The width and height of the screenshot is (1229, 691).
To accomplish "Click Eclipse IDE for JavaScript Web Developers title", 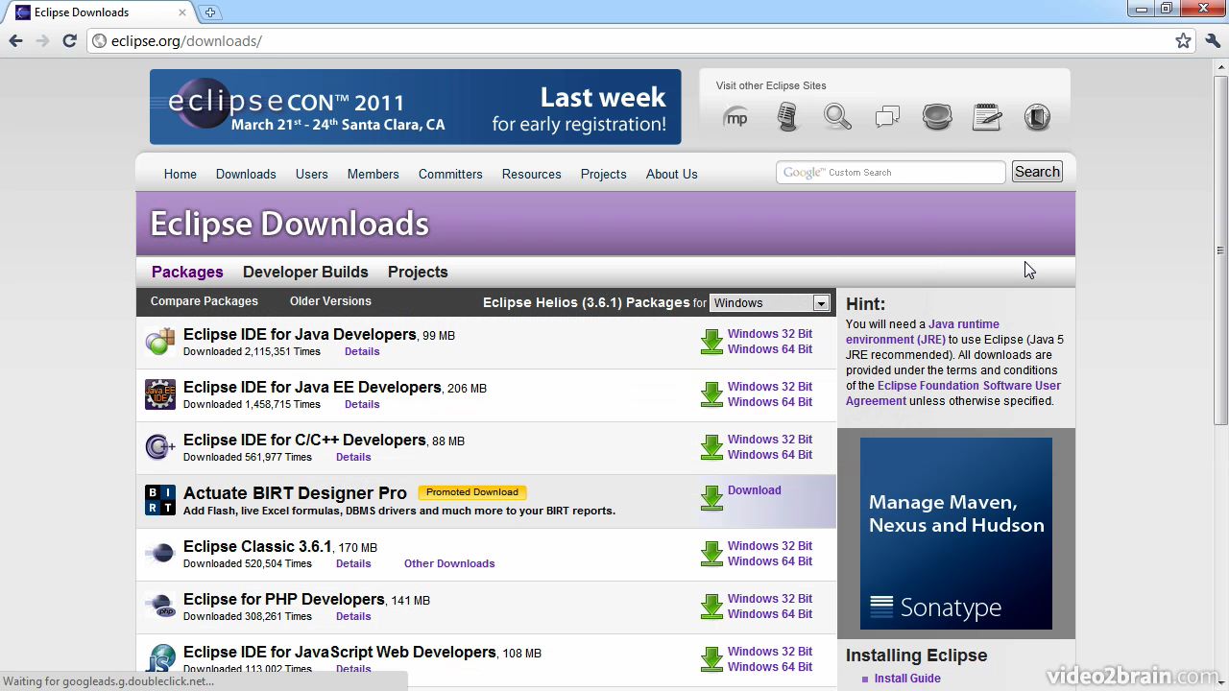I will [340, 653].
